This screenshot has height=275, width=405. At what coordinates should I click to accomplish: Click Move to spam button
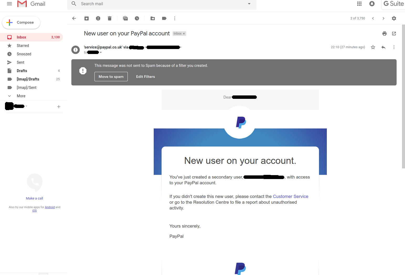point(111,77)
